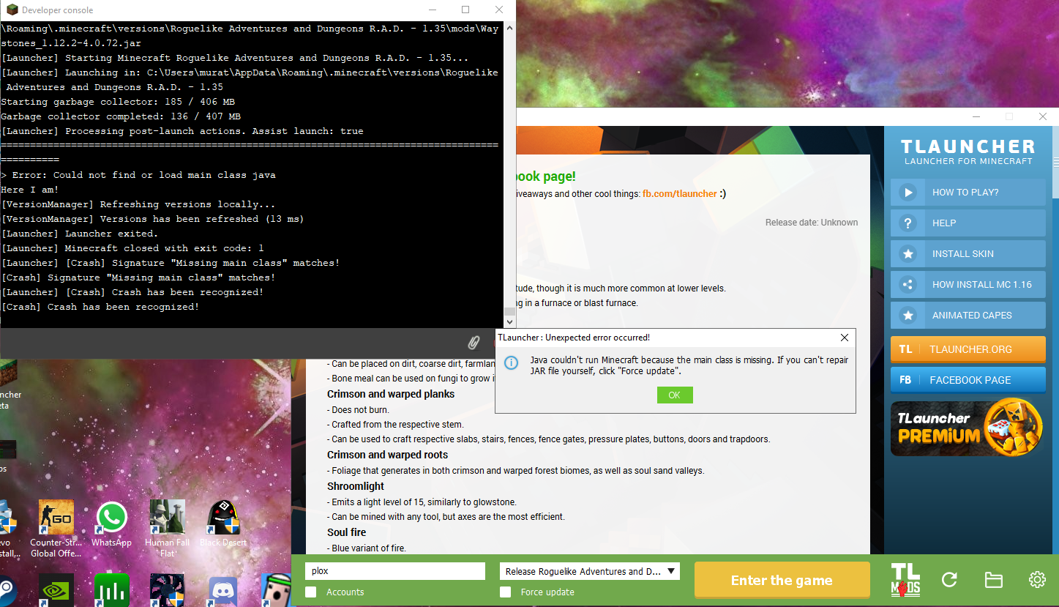
Task: Click the refresh versions icon
Action: (949, 580)
